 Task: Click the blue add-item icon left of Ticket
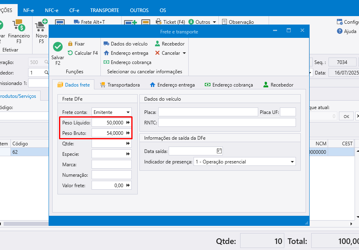tap(131, 22)
